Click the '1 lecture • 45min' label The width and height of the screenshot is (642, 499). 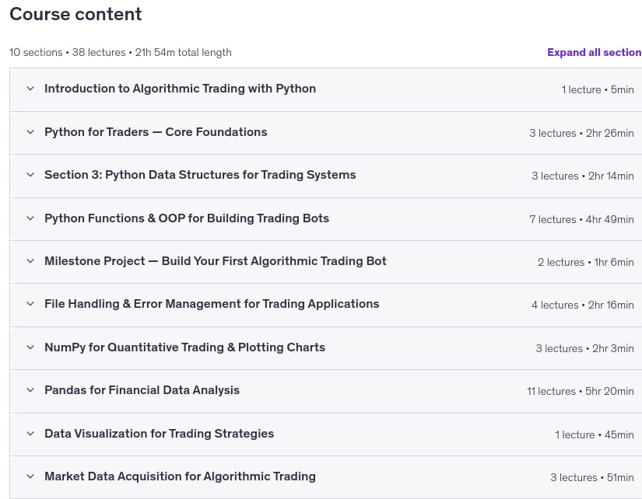point(595,434)
